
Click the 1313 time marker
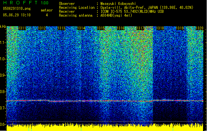coord(62,28)
